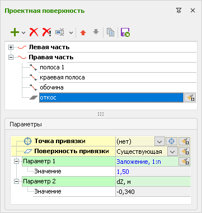This screenshot has width=202, height=213.
Task: Clear the откос row with brush icon
Action: coord(190,97)
